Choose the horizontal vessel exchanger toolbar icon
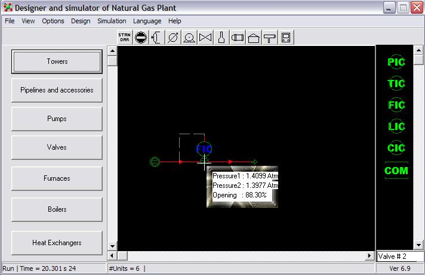This screenshot has height=275, width=425. tap(238, 38)
